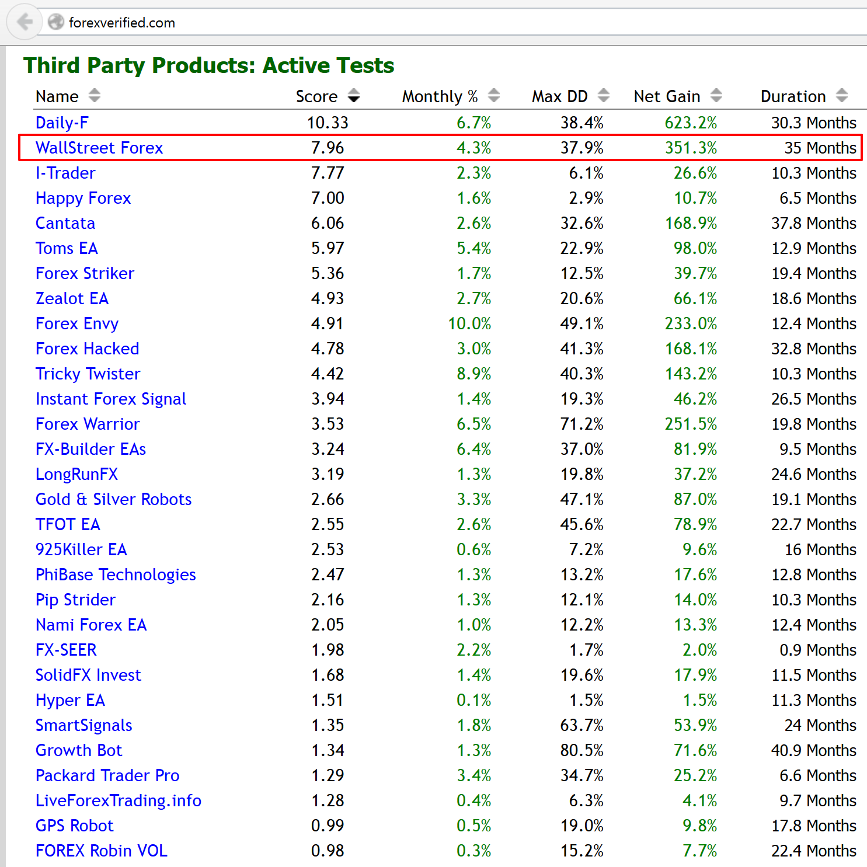Viewport: 867px width, 867px height.
Task: Open the FX-SEER link
Action: pos(66,650)
